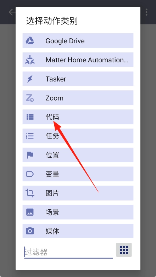Select the 图片 crop icon
156x277 pixels.
30,193
